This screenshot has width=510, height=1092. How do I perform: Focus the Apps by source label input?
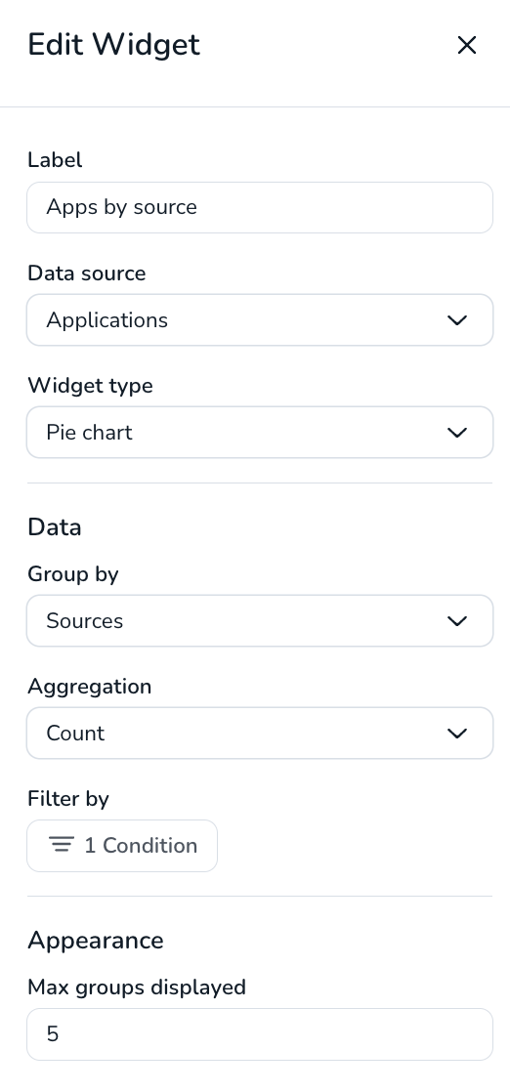point(260,207)
